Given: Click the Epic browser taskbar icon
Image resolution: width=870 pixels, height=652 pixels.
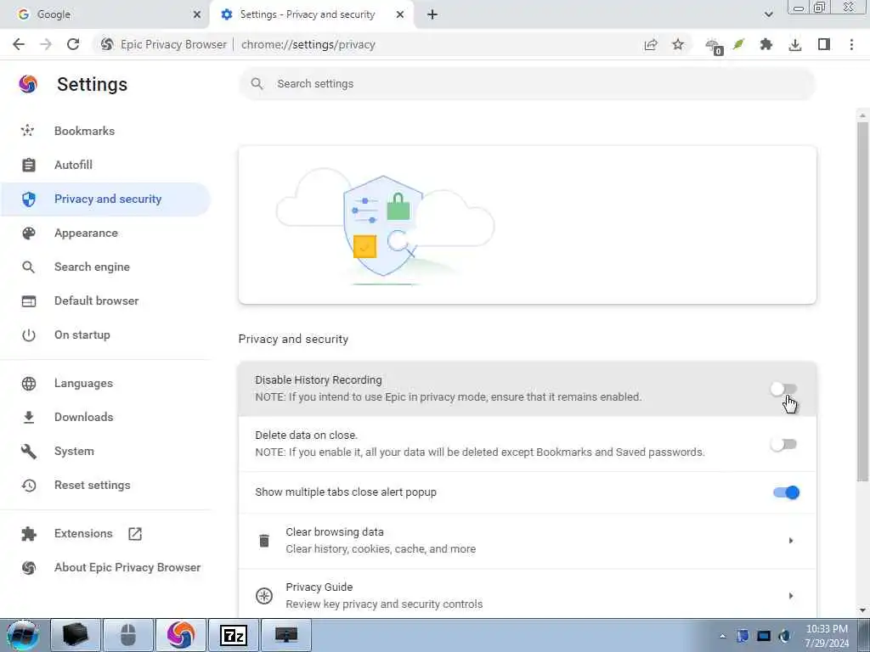Looking at the screenshot, I should (181, 635).
